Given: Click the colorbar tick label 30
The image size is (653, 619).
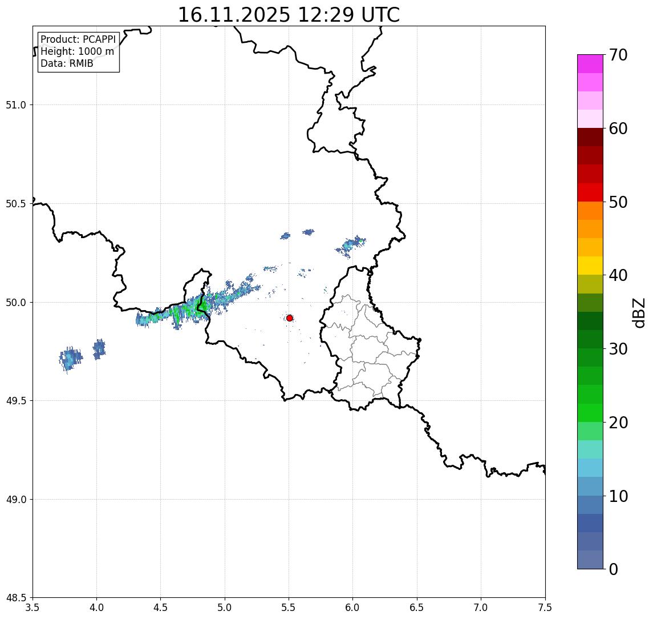Looking at the screenshot, I should (618, 349).
